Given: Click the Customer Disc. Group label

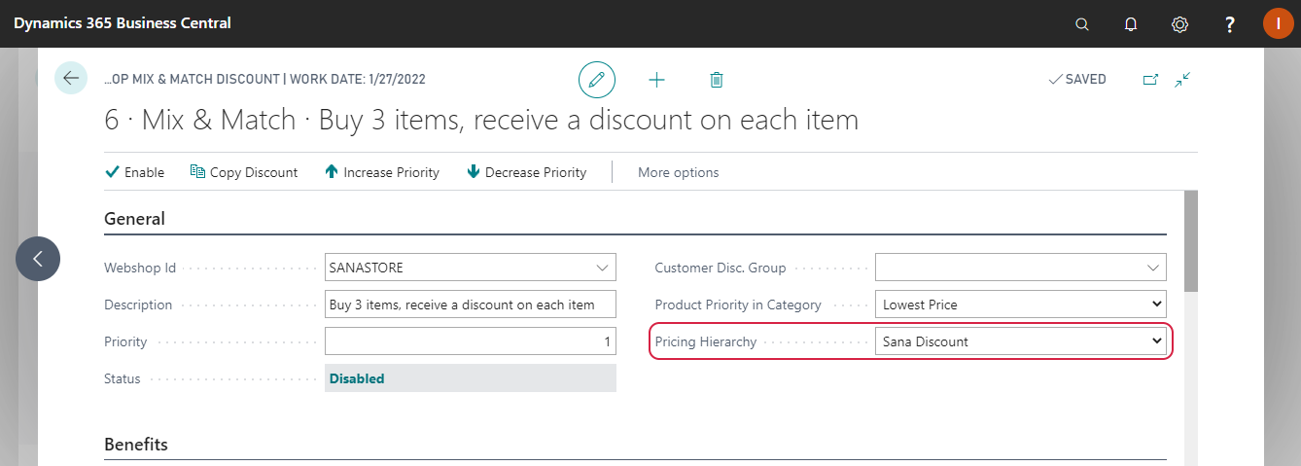Looking at the screenshot, I should pos(721,268).
